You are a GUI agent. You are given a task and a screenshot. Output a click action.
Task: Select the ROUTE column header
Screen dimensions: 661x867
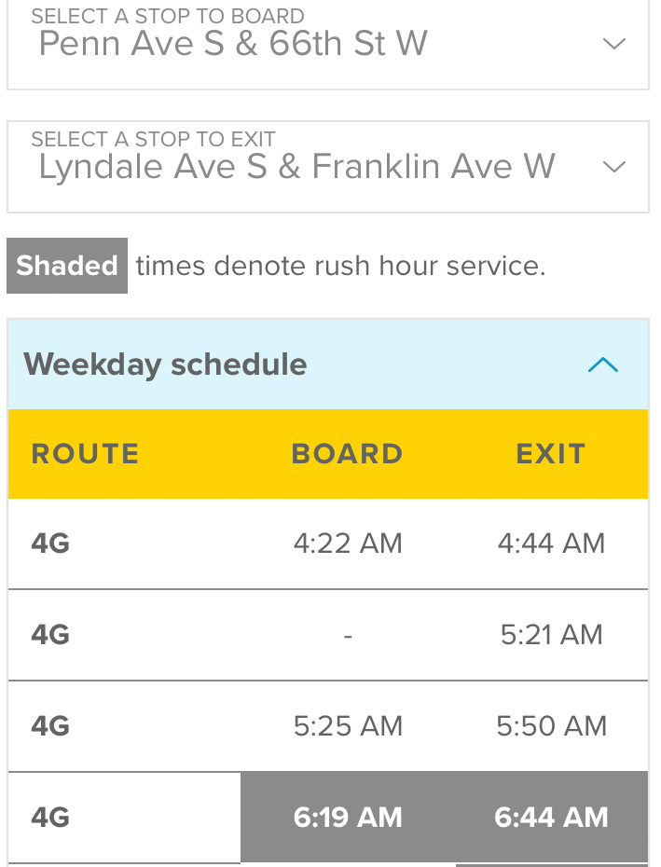point(85,454)
